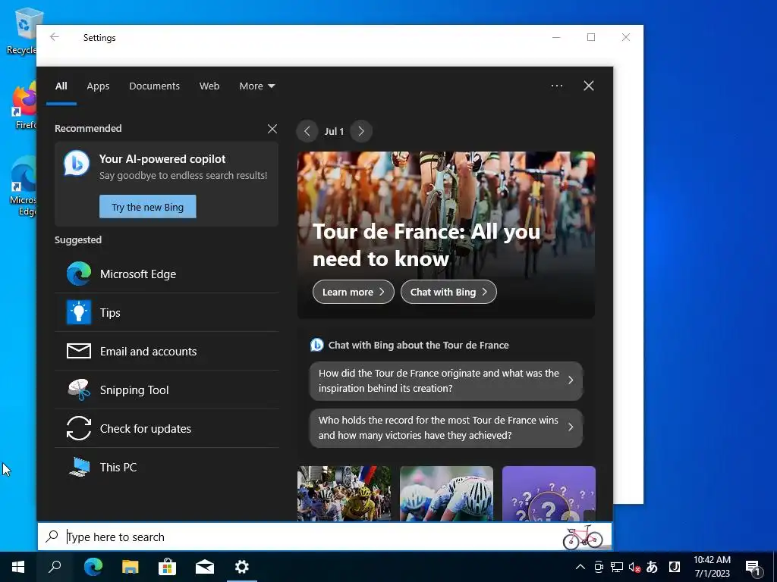
Task: Click the IME mode tray icon
Action: pyautogui.click(x=675, y=567)
